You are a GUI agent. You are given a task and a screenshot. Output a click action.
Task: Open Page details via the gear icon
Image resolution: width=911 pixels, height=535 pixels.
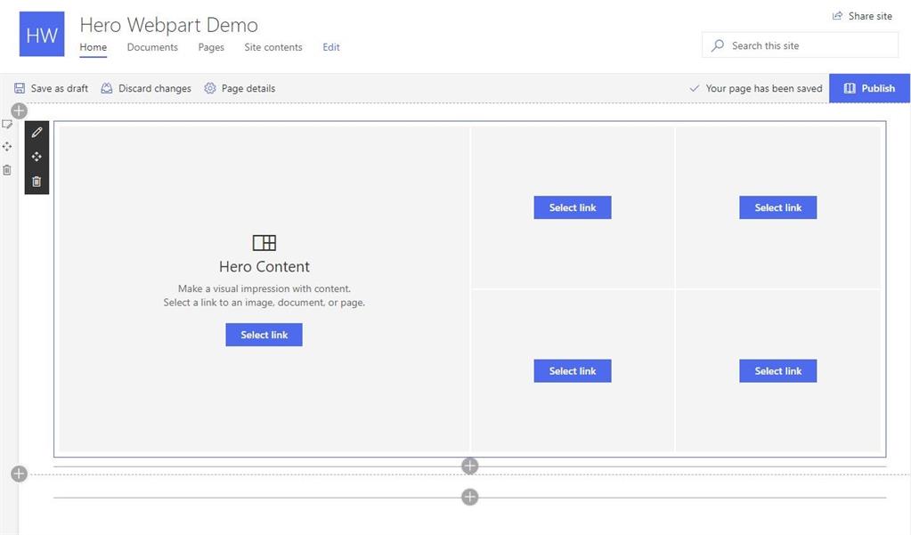point(240,88)
